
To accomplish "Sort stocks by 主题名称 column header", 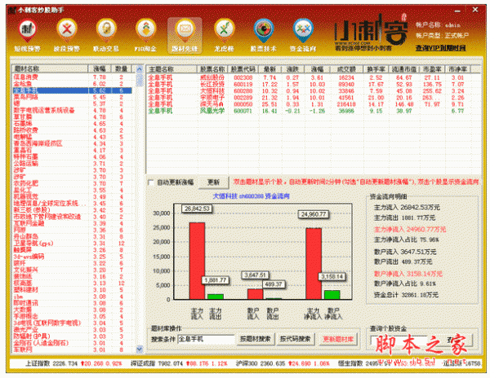I will point(171,69).
